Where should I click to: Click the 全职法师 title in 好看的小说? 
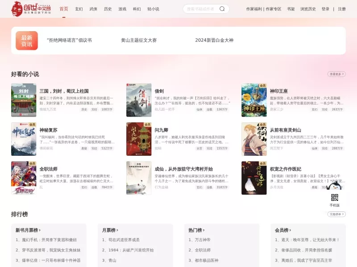pyautogui.click(x=49, y=169)
